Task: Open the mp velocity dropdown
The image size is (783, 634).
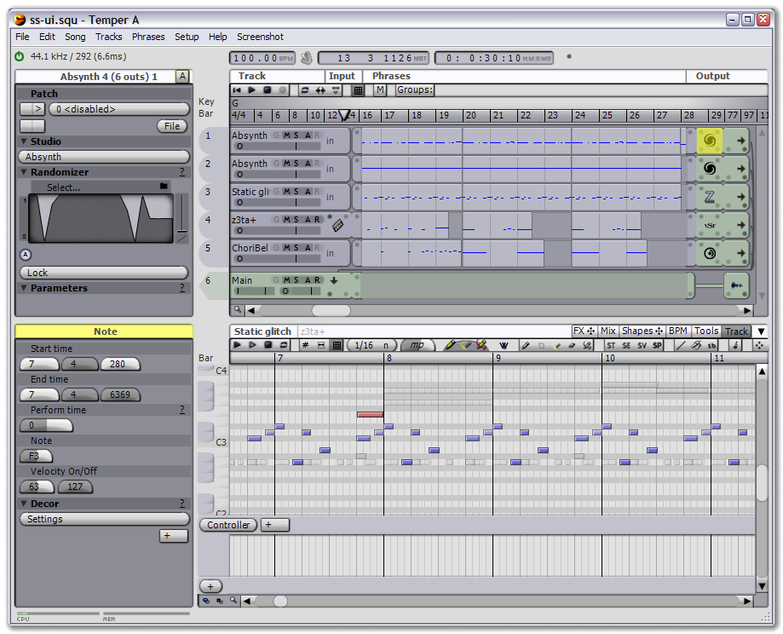Action: pos(418,345)
